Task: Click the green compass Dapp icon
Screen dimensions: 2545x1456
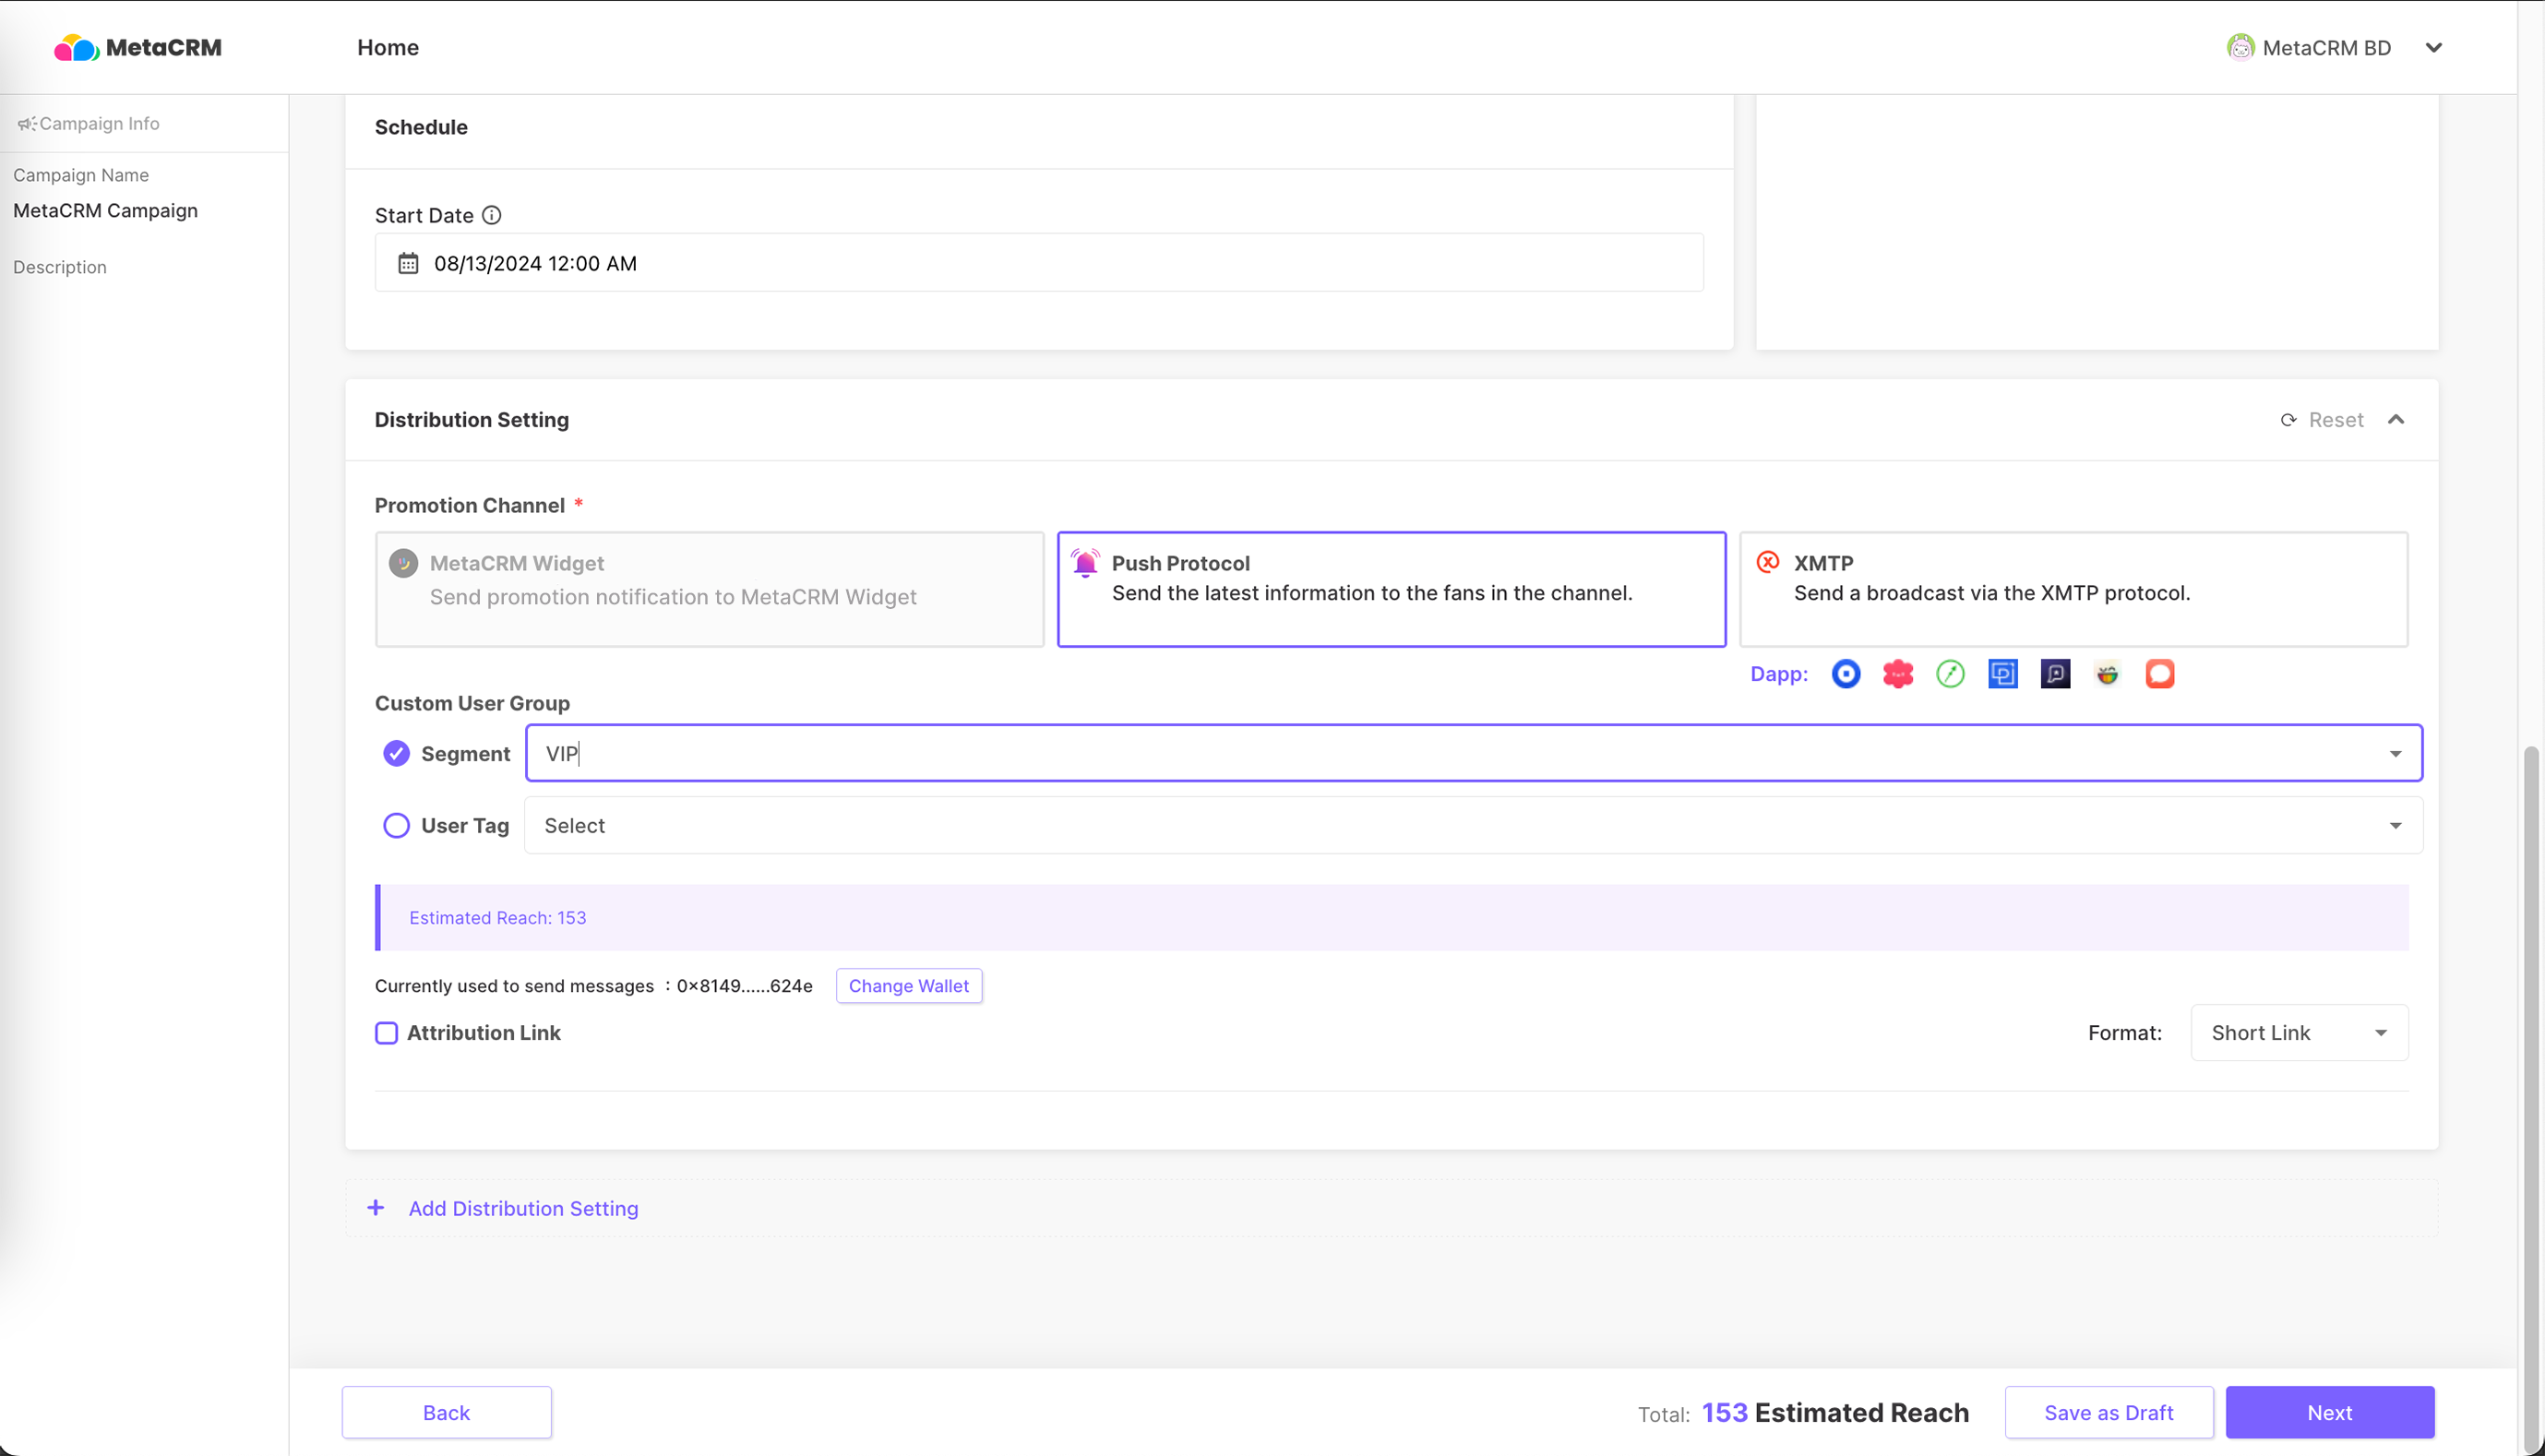Action: tap(1950, 674)
